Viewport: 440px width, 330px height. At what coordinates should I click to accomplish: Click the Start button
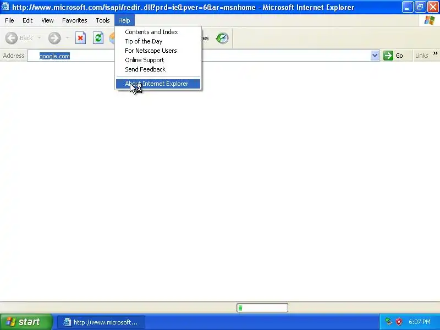[26, 322]
